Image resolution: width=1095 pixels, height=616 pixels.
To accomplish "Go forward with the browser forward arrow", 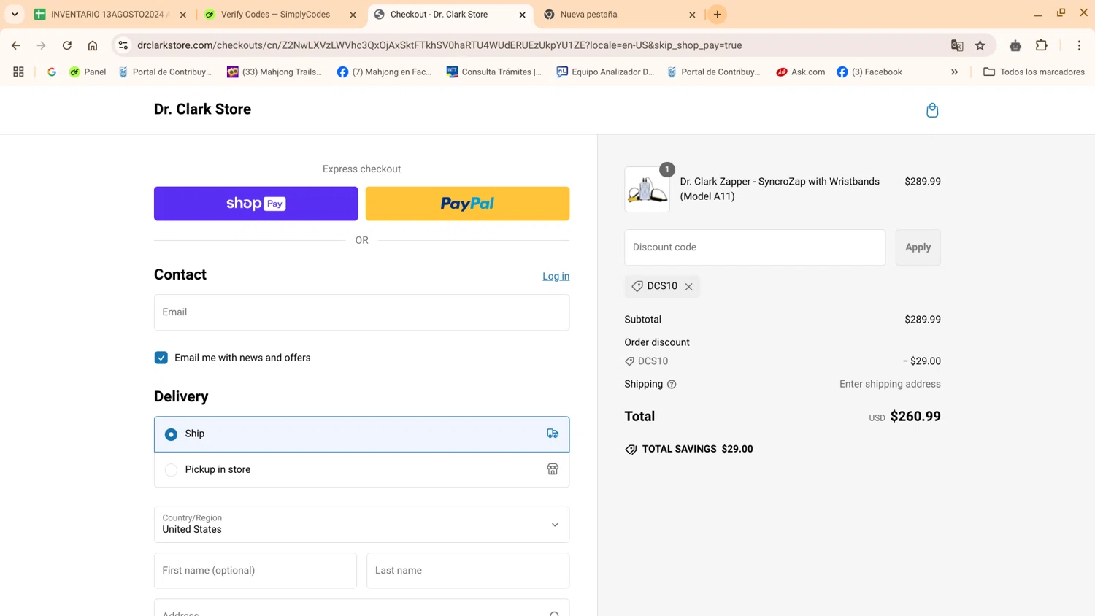I will [42, 45].
